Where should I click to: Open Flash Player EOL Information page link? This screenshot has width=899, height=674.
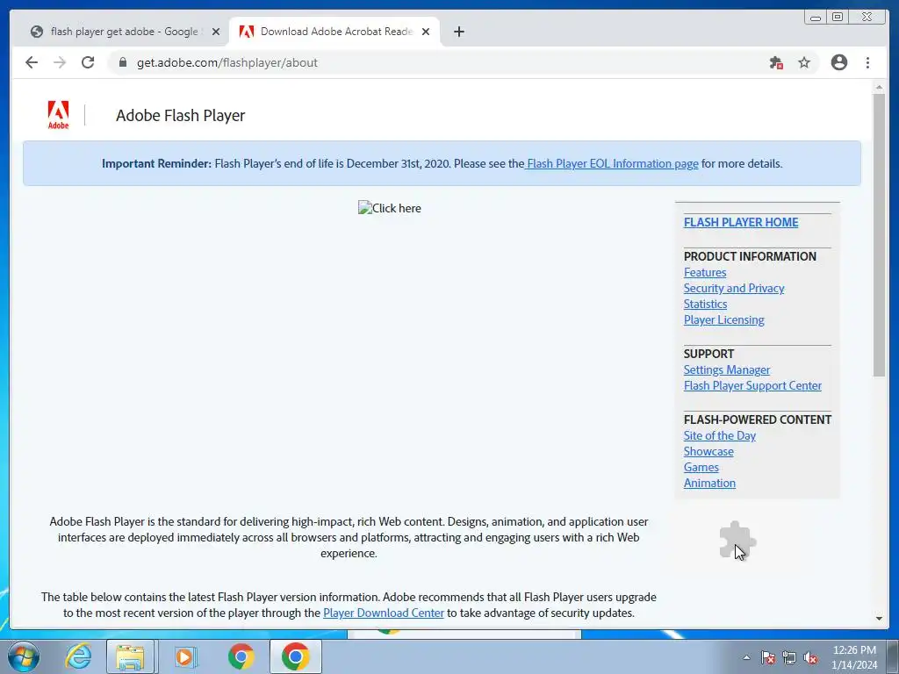point(612,163)
